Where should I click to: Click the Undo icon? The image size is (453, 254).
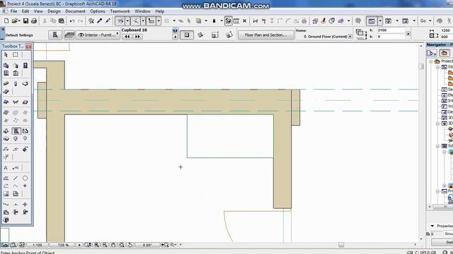[72, 20]
